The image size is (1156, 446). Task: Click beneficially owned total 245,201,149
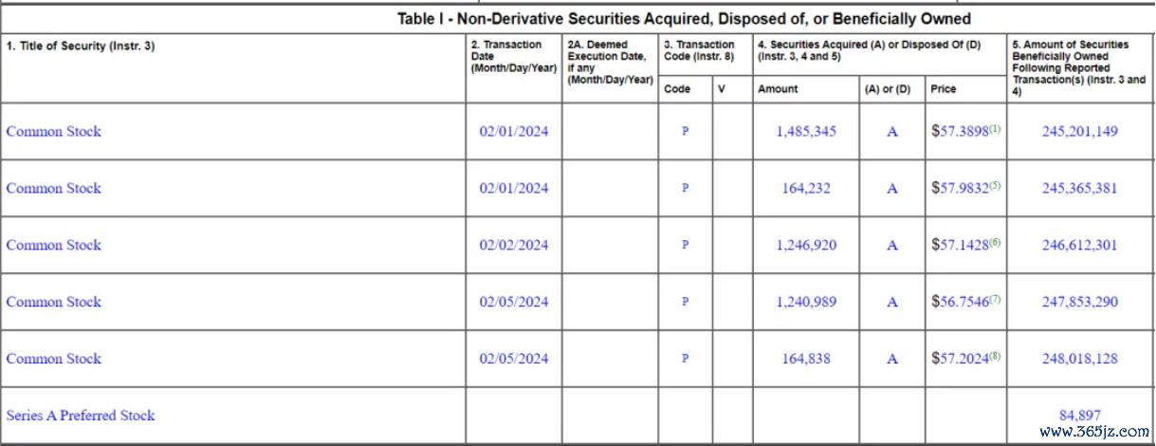[1079, 132]
